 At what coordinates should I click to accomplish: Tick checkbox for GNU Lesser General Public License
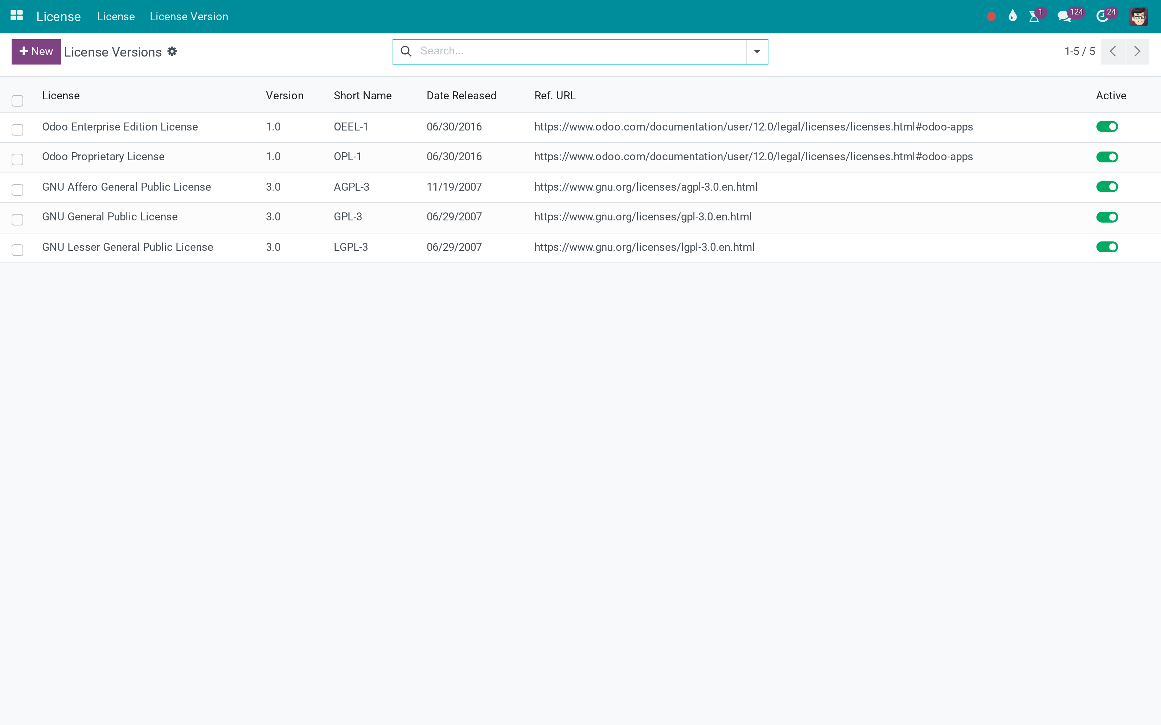(18, 250)
